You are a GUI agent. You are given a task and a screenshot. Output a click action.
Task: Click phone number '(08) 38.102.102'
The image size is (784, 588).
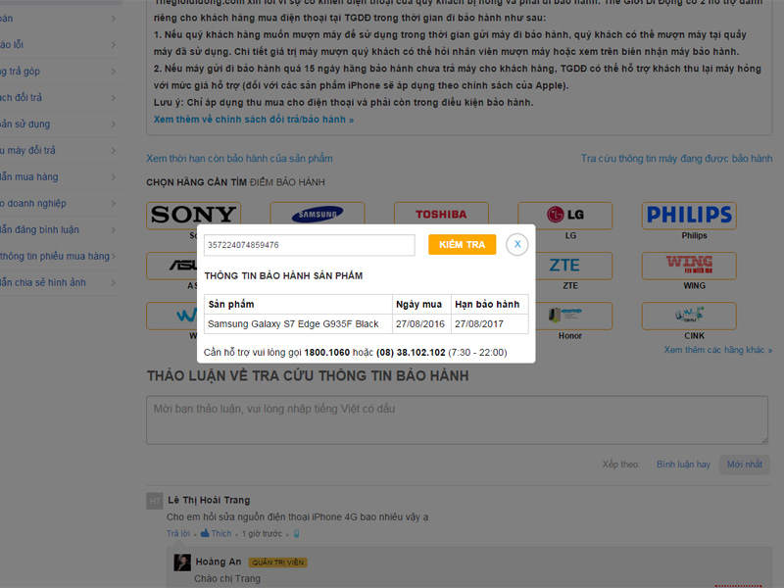click(411, 353)
